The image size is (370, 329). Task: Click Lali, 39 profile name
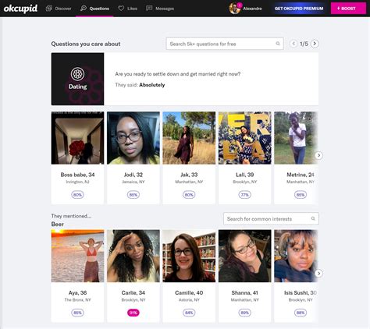coord(244,175)
